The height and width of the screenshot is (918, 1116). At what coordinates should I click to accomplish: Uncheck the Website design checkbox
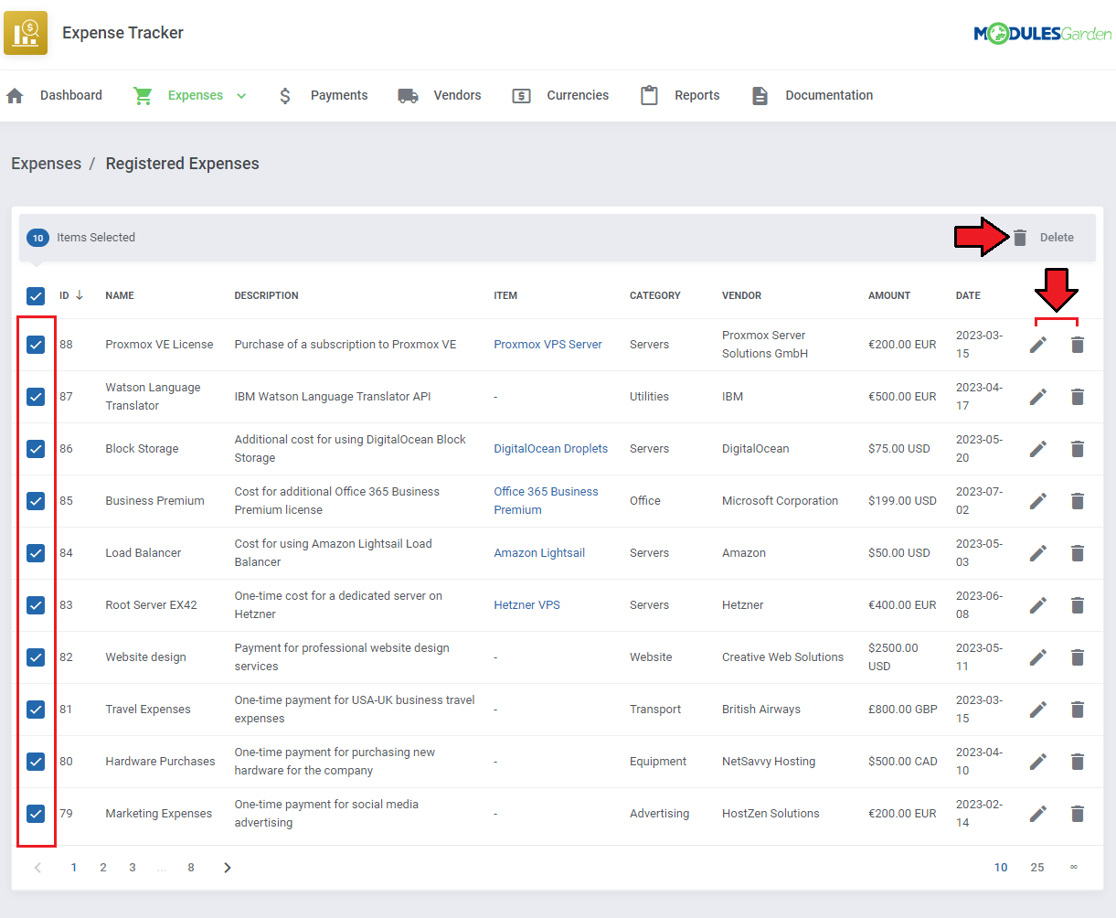point(36,657)
